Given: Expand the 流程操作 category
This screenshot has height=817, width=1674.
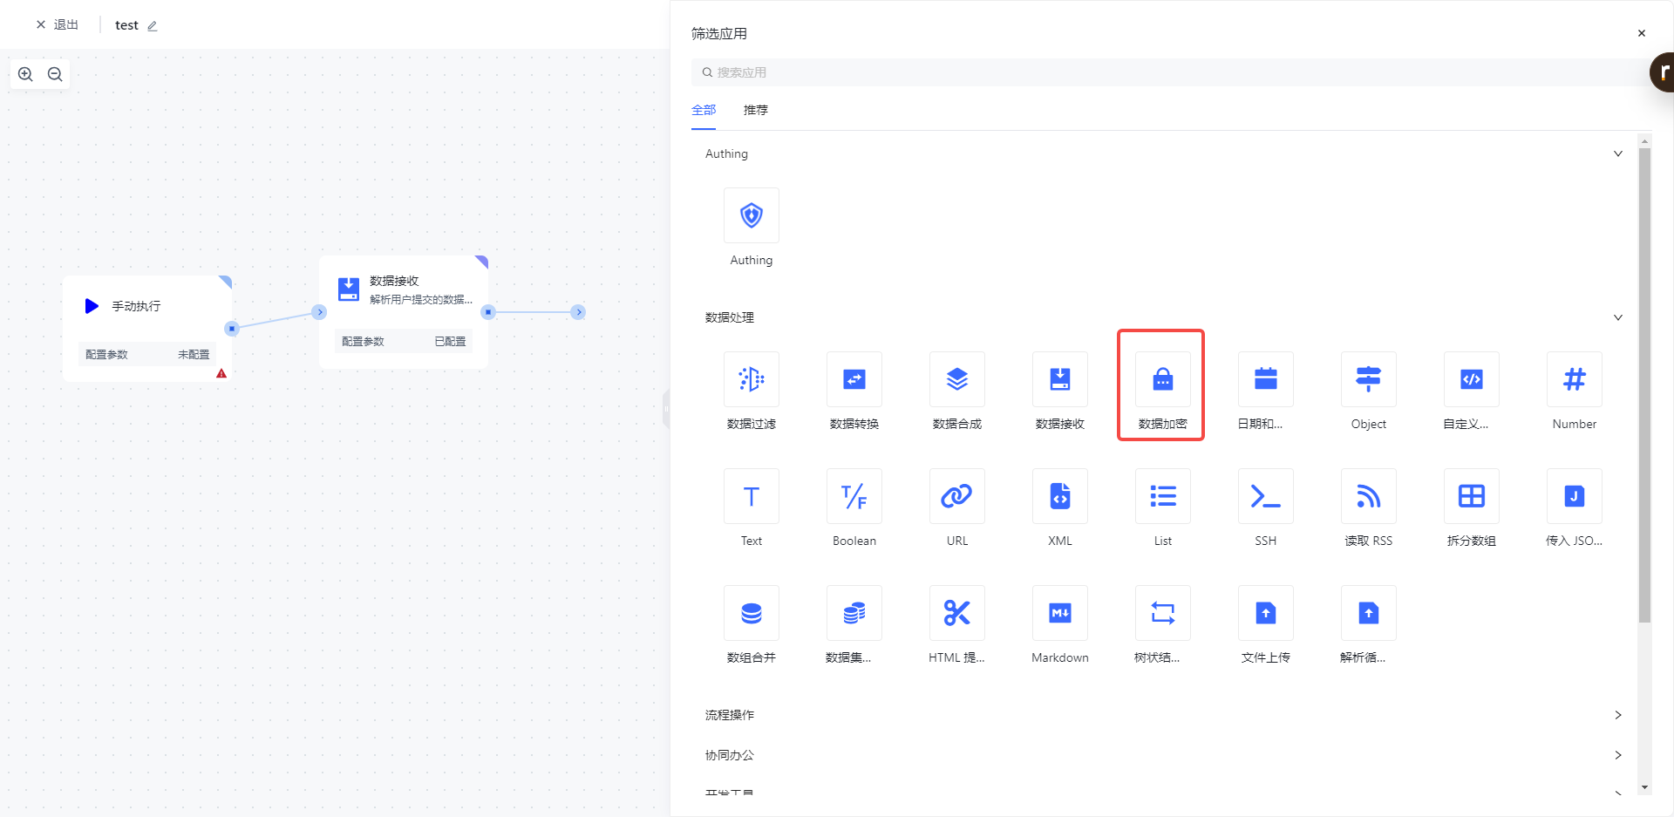Looking at the screenshot, I should pos(1617,715).
